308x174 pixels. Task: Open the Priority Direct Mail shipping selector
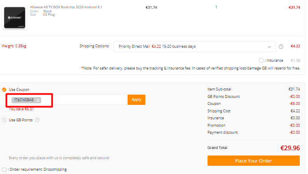[x=194, y=46]
